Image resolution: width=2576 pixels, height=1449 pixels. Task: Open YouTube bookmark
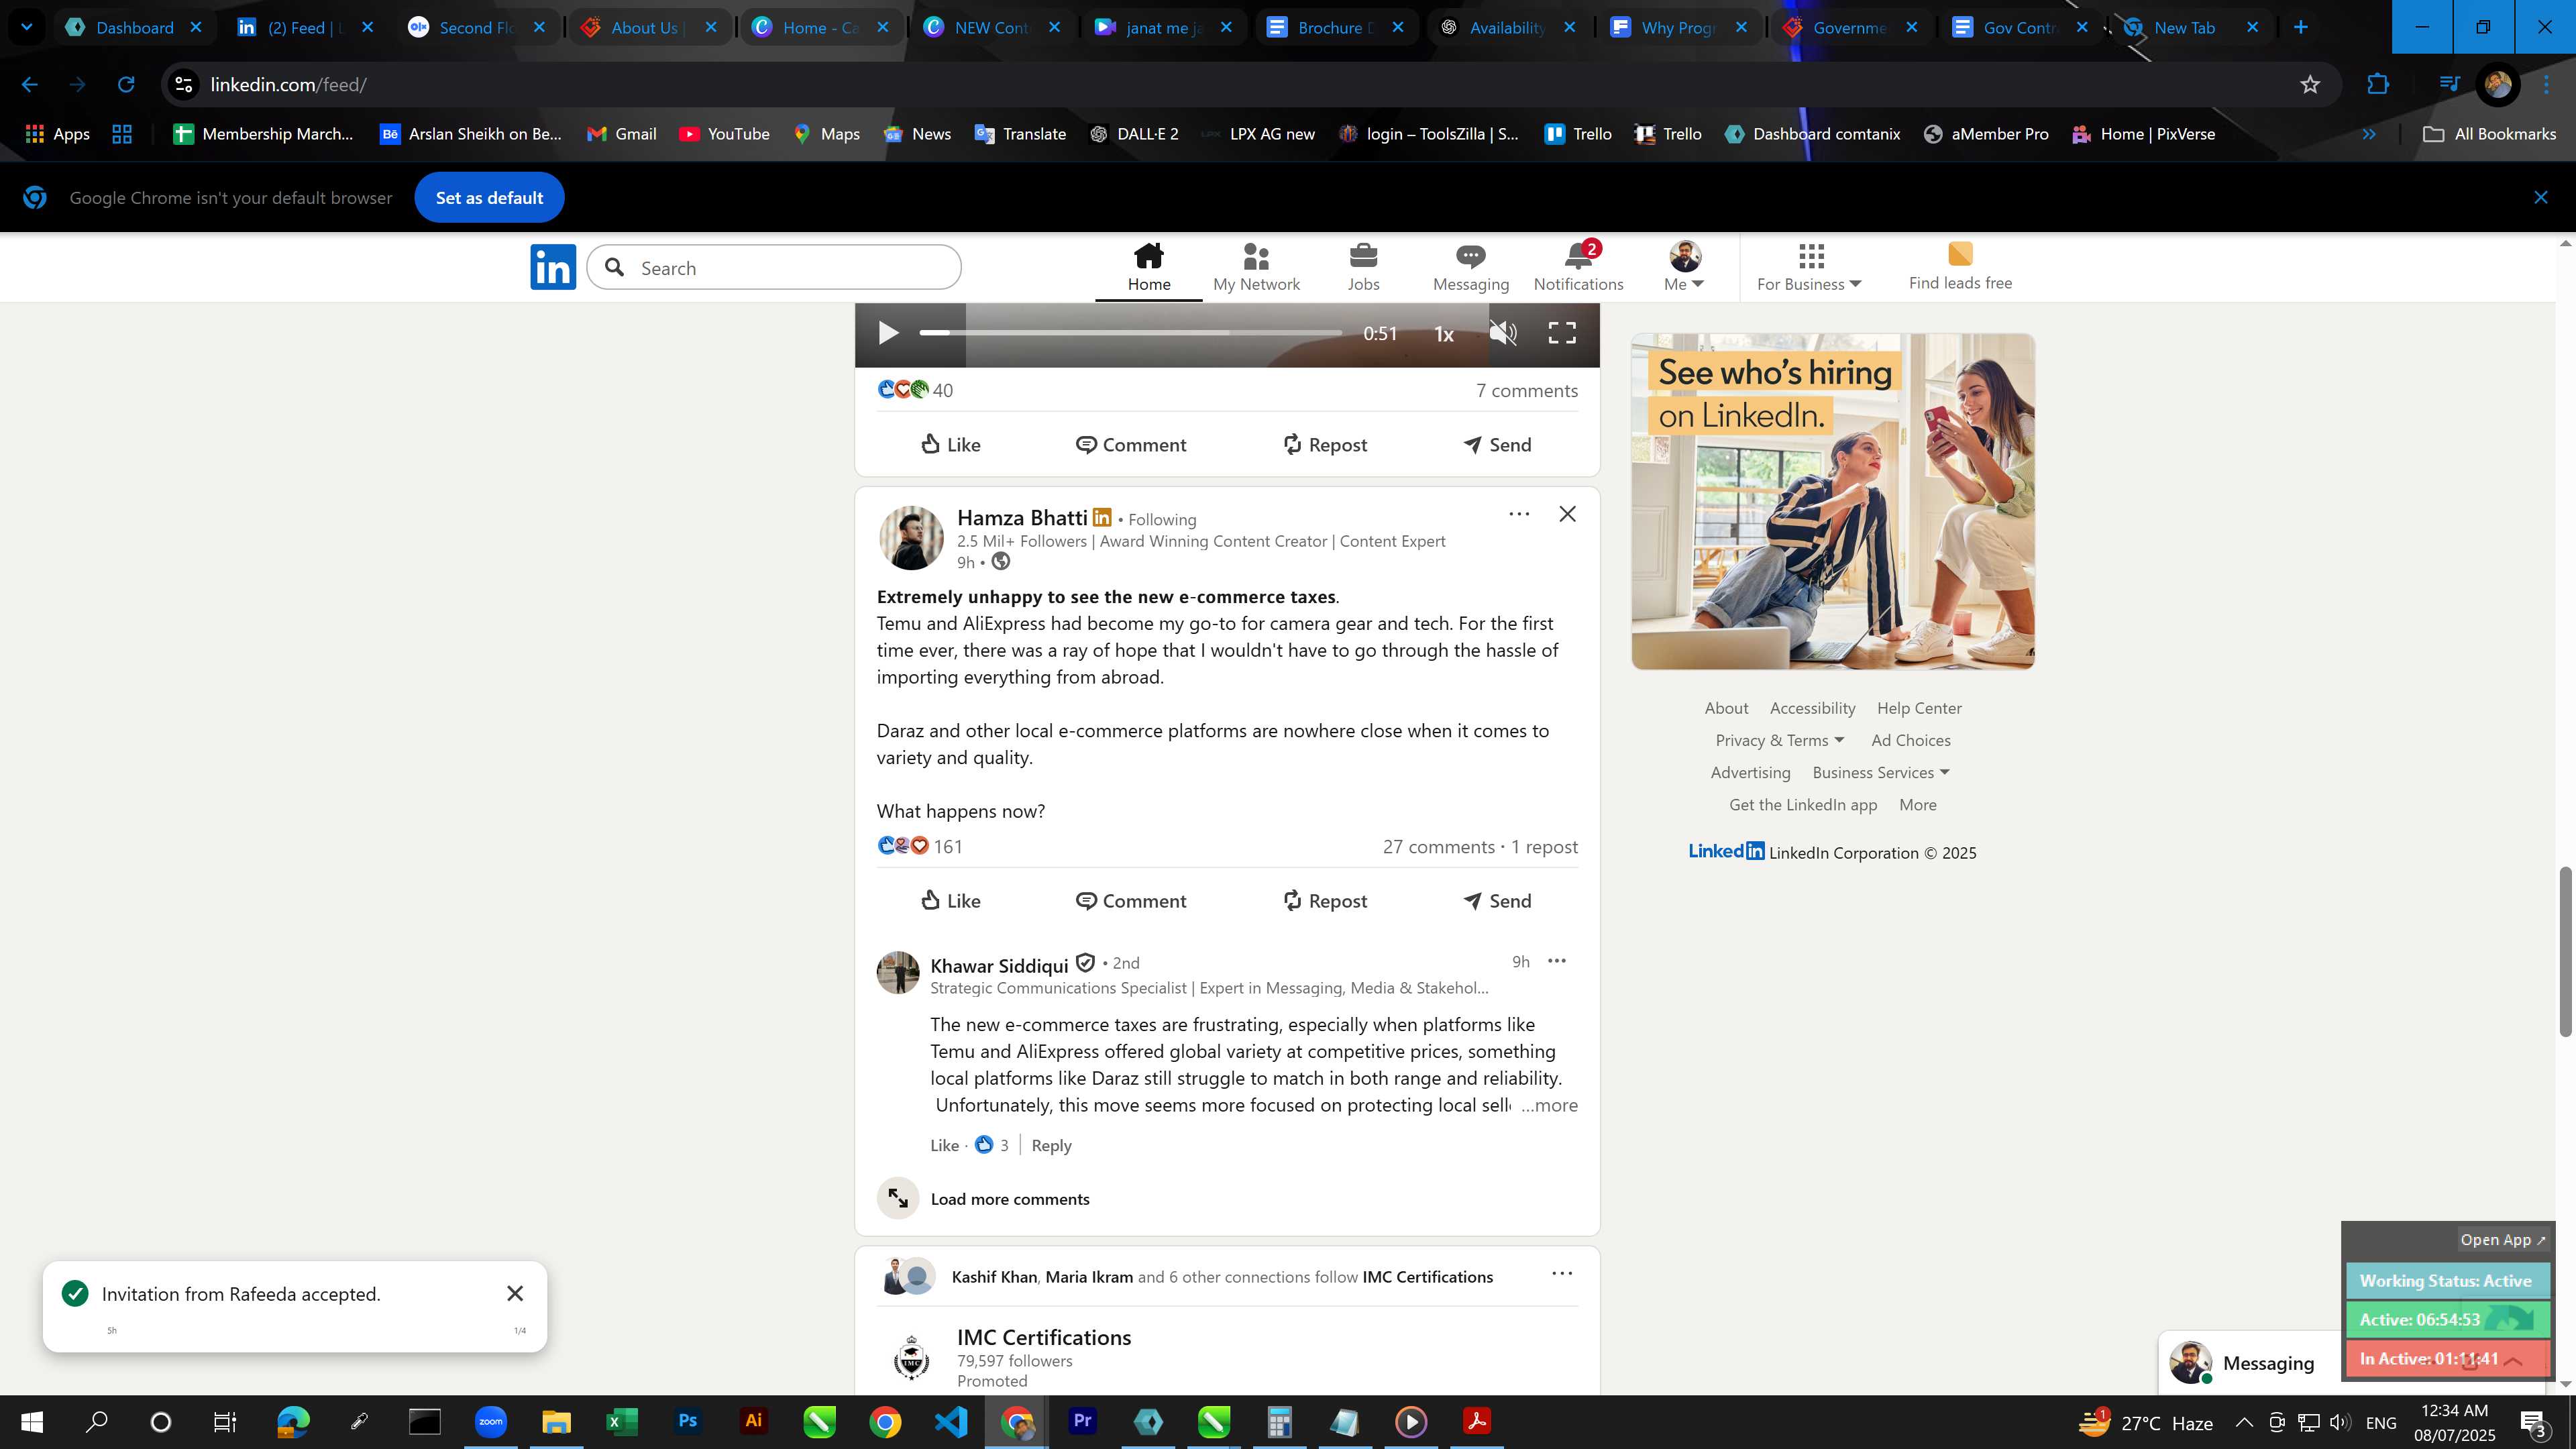pyautogui.click(x=724, y=134)
